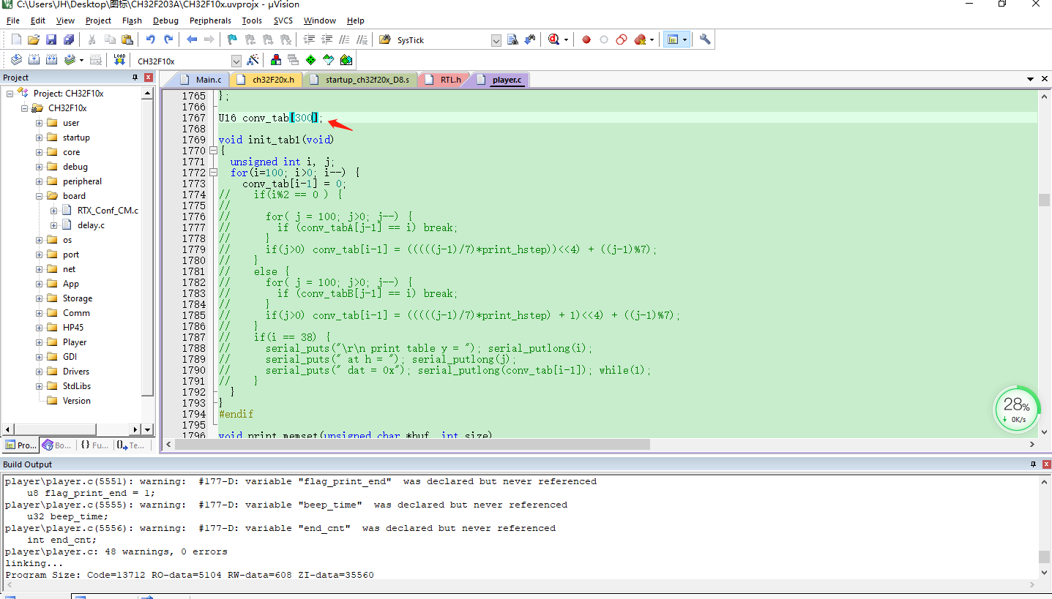The height and width of the screenshot is (599, 1052).
Task: Expand the user group folder
Action: click(x=39, y=123)
